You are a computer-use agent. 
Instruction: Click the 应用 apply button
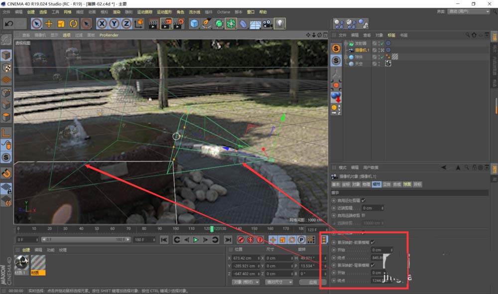click(x=313, y=282)
